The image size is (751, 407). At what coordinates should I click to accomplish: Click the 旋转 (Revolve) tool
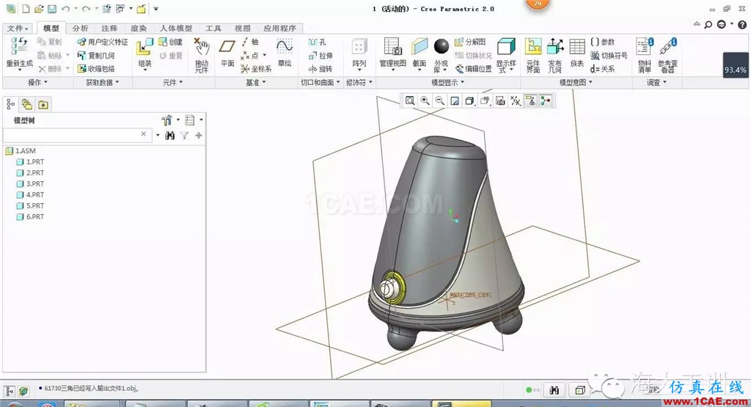pos(320,69)
